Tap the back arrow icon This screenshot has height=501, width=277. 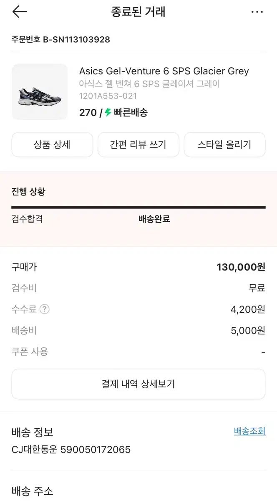click(x=19, y=12)
